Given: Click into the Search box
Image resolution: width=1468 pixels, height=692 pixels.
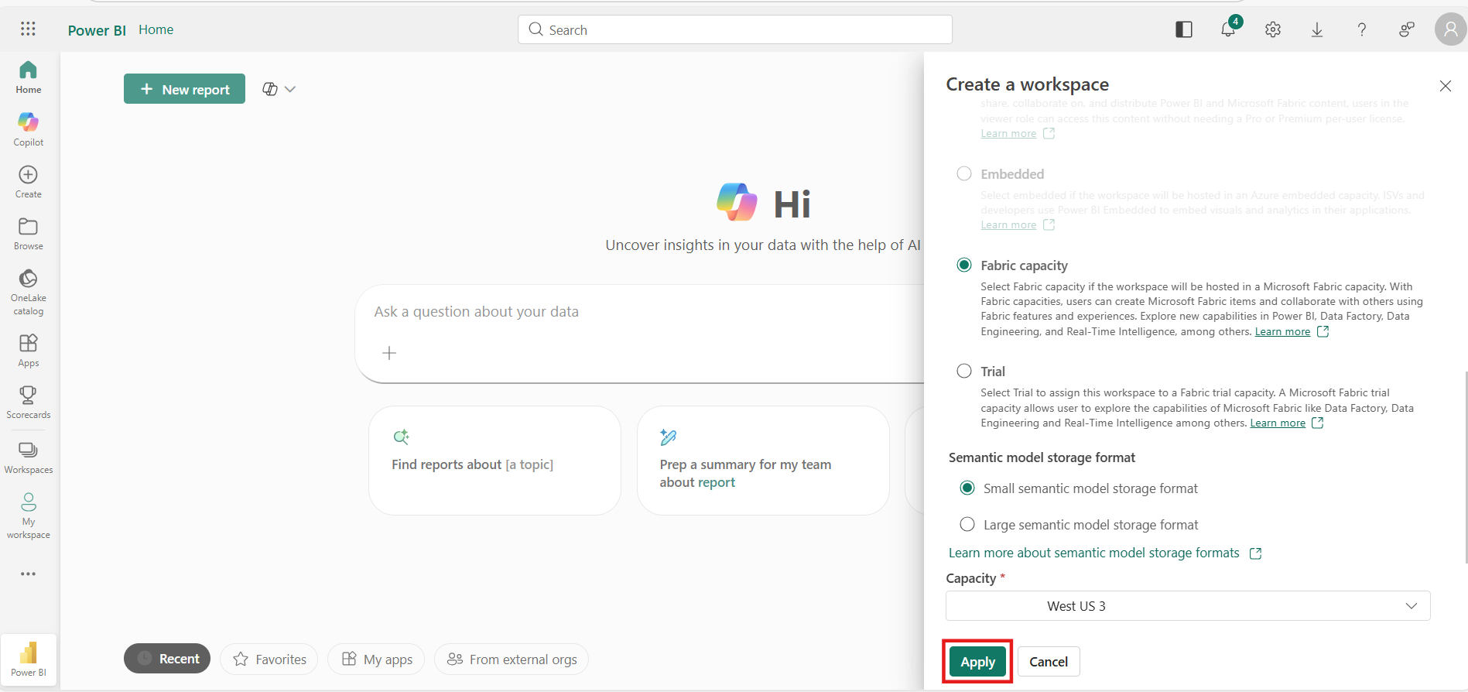Looking at the screenshot, I should (735, 29).
